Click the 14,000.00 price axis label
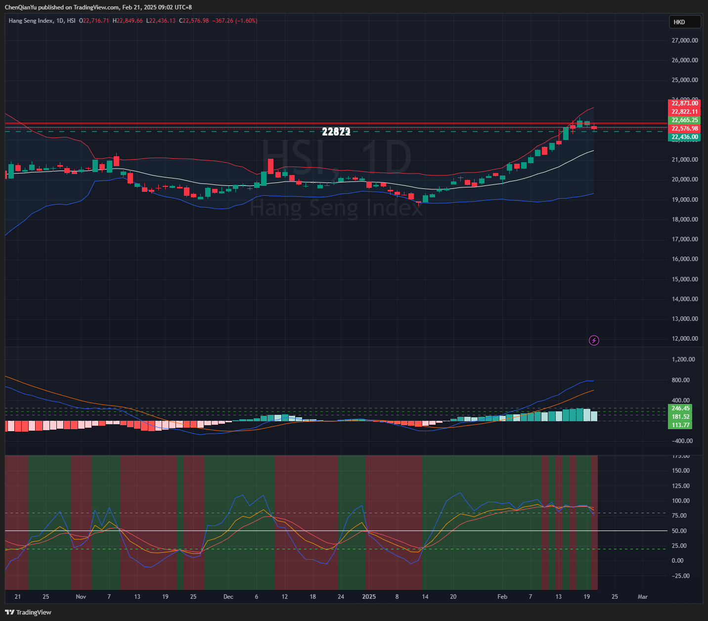This screenshot has height=621, width=708. coord(685,299)
